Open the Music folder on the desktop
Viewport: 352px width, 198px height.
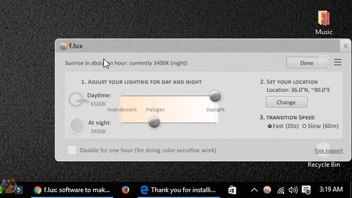tap(324, 23)
